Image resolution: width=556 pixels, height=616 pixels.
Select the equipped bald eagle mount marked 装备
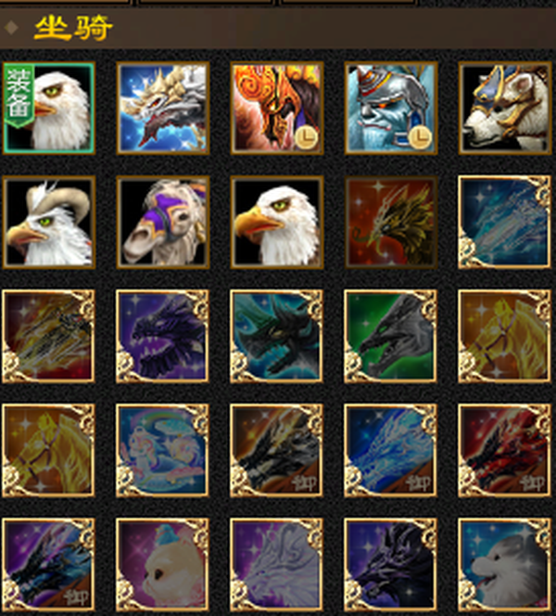pos(49,108)
